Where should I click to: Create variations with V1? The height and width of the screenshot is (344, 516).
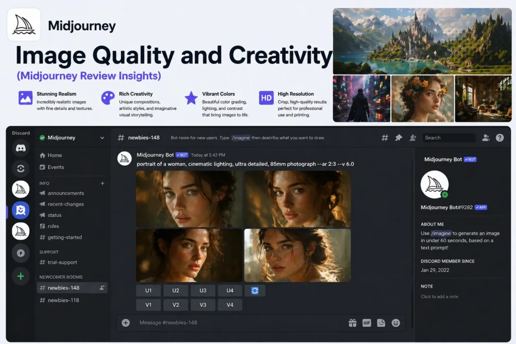pyautogui.click(x=149, y=305)
